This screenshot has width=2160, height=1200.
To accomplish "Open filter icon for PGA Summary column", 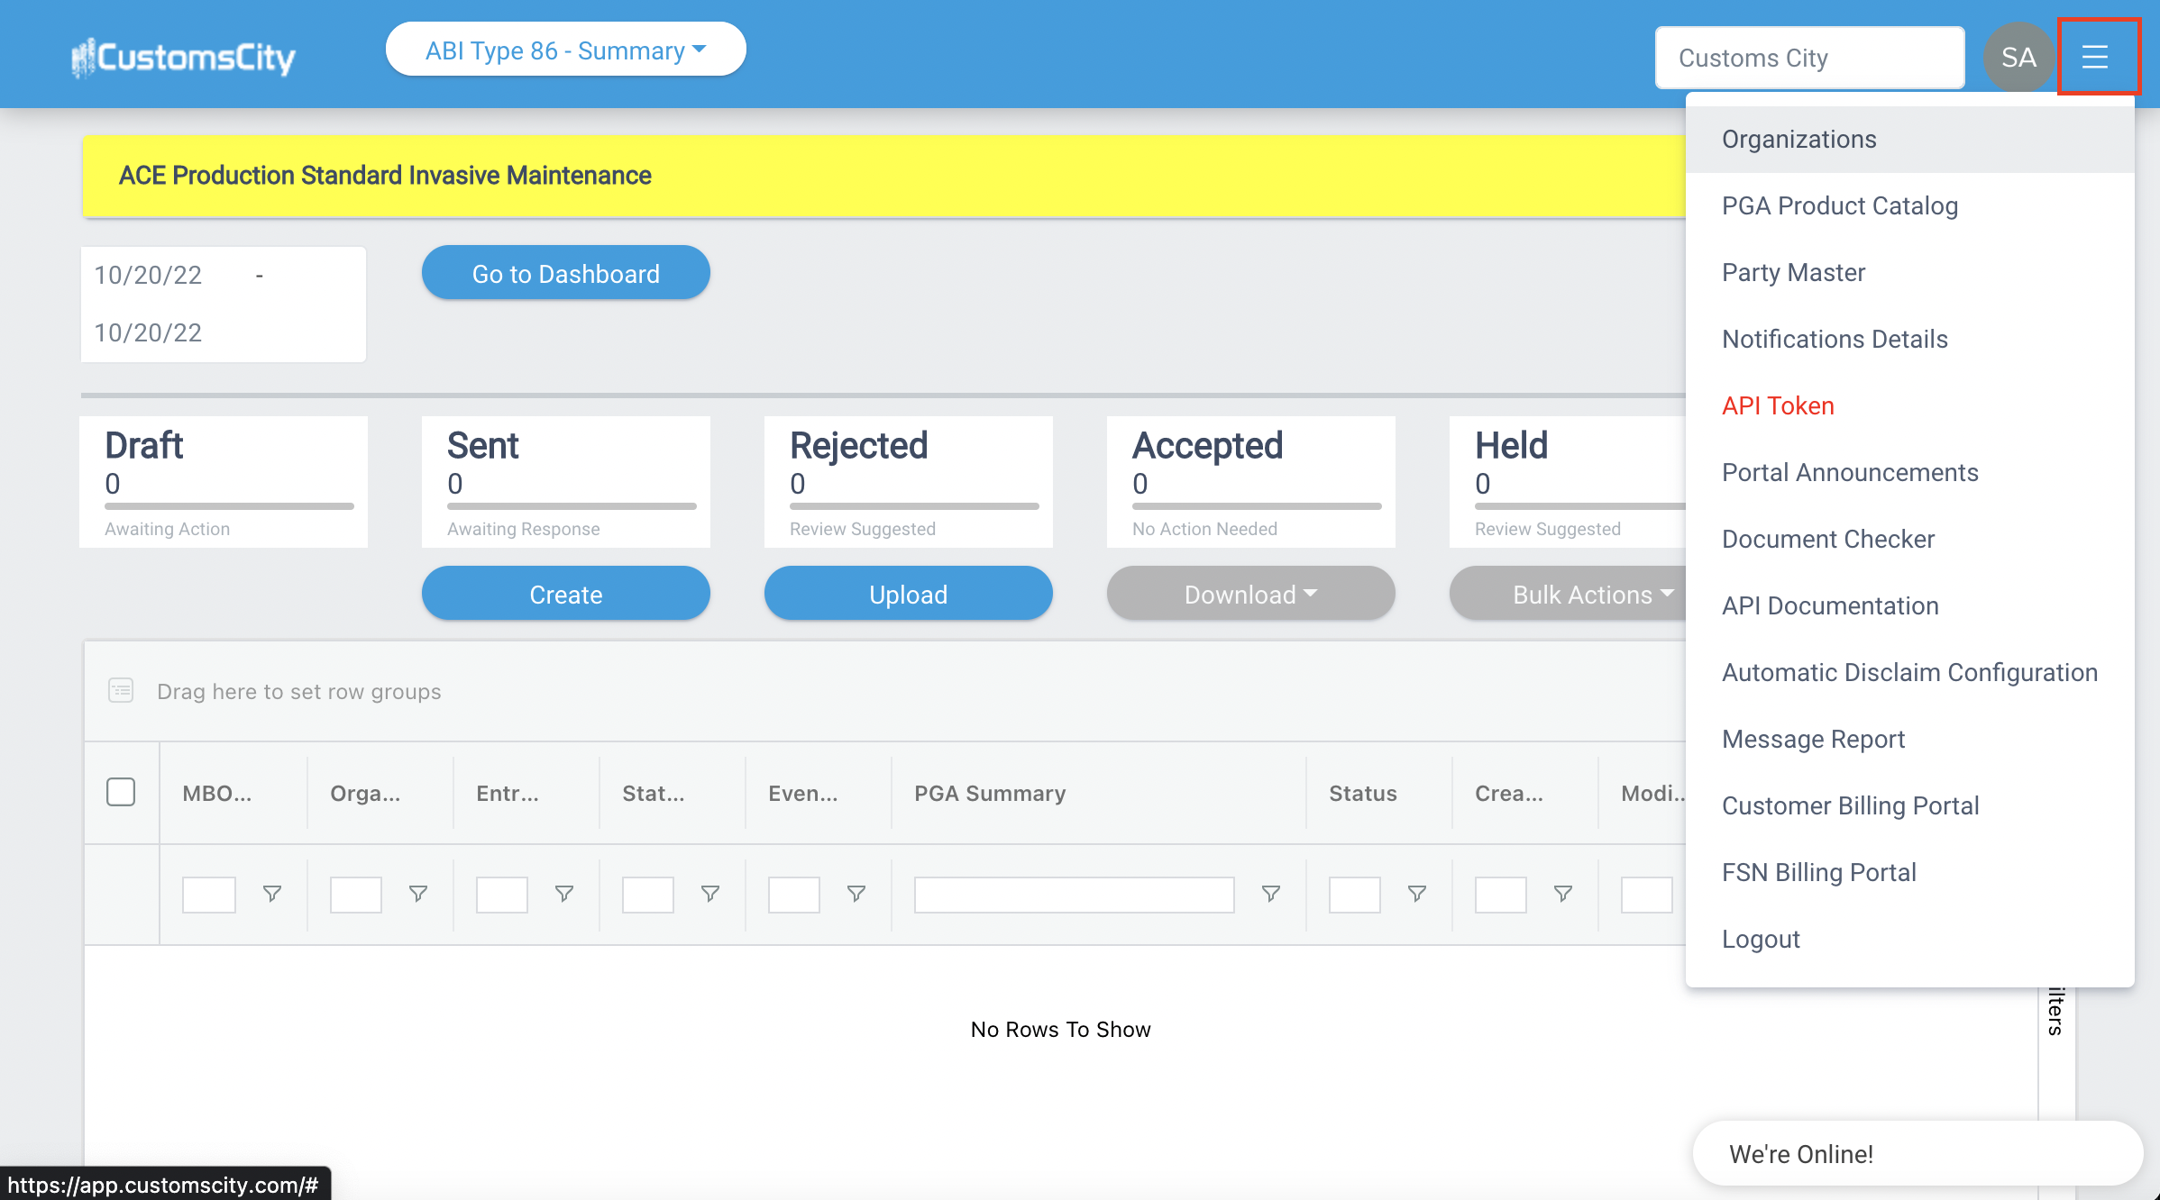I will (1270, 894).
